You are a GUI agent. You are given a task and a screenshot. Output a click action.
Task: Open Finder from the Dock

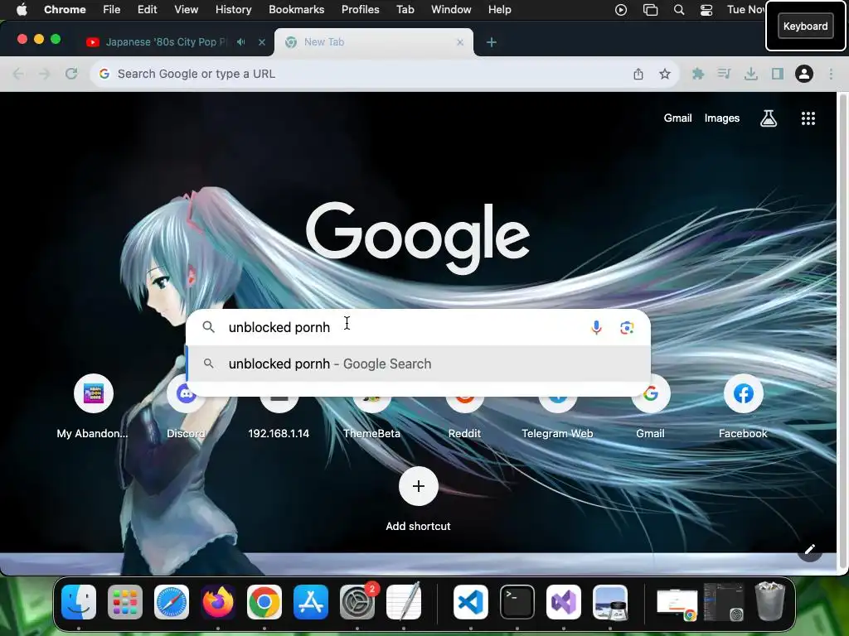(x=79, y=602)
